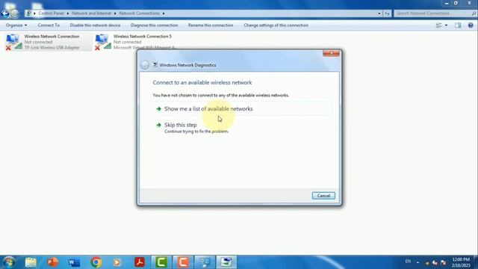Open the view options dropdown arrow
The image size is (478, 269).
click(x=447, y=25)
